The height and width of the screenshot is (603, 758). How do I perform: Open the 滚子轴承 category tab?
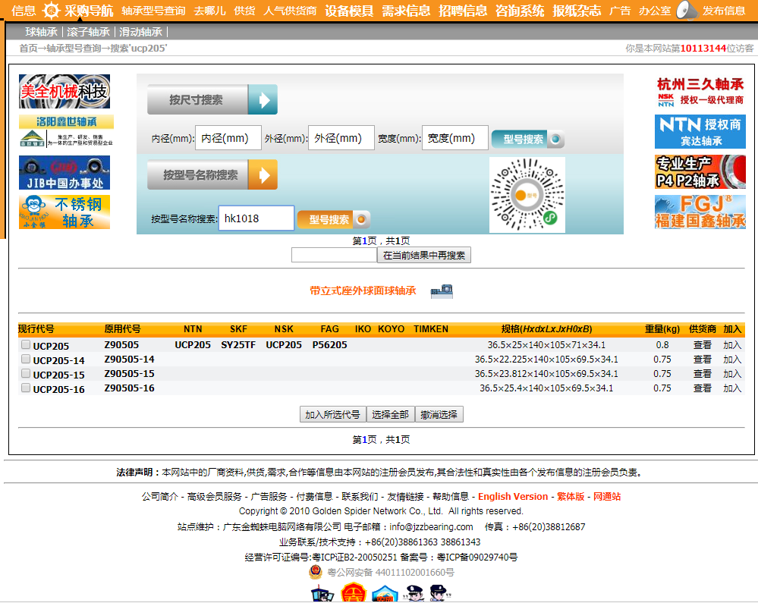click(x=89, y=33)
